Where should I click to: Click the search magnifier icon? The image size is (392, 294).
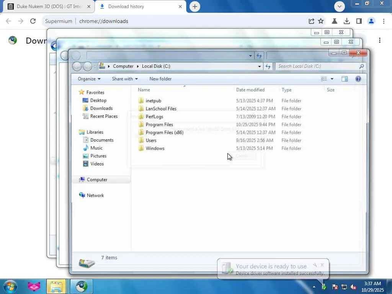[x=361, y=66]
